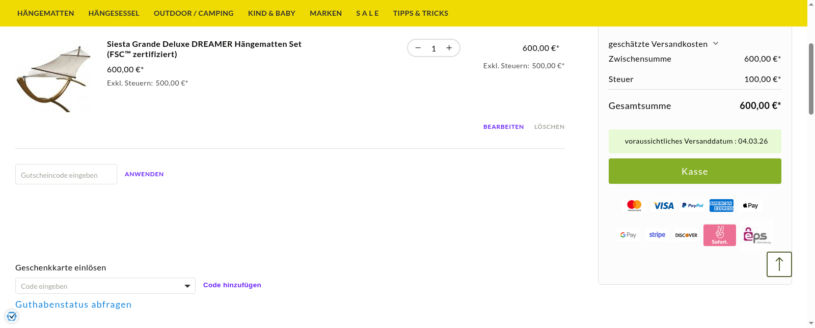Click the PayPal payment logo
Screen dimensions: 815x328
pyautogui.click(x=692, y=205)
